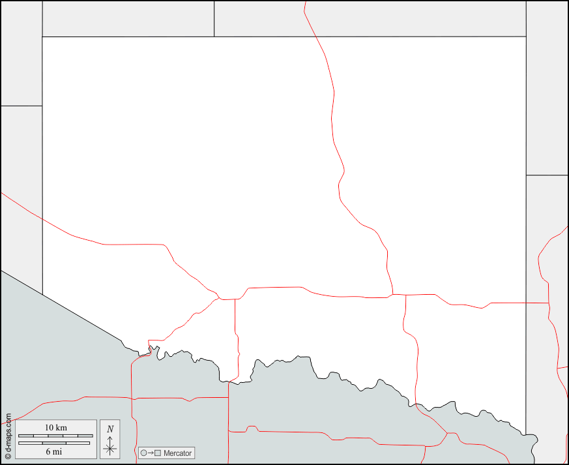Screen dimensions: 569x465
Task: Click the arrow between circle and square
Action: pyautogui.click(x=150, y=453)
